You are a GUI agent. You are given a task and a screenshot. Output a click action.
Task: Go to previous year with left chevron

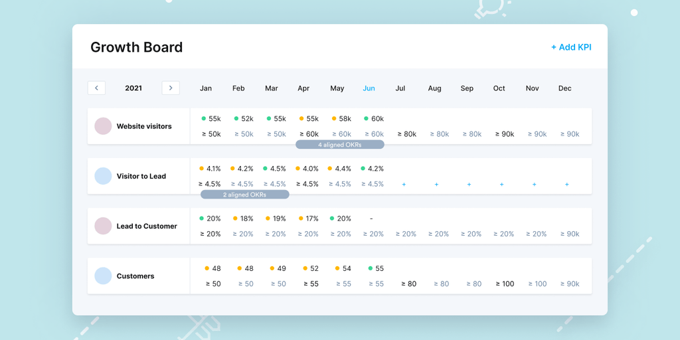point(96,88)
